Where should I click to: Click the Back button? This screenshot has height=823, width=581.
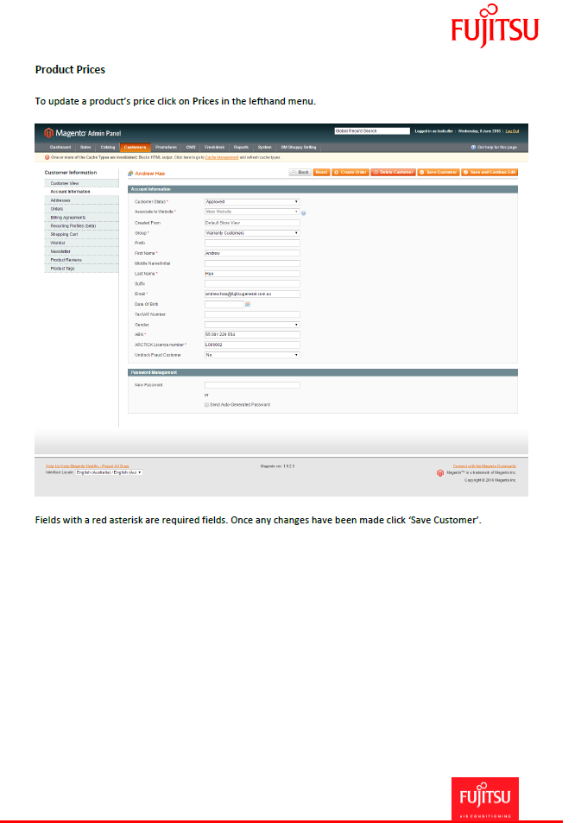point(300,172)
